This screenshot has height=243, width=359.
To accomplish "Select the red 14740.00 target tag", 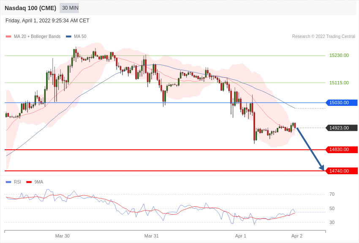I will coord(342,171).
